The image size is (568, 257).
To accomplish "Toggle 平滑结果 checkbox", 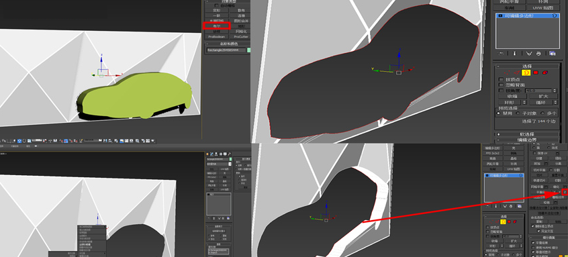I will pyautogui.click(x=533, y=243).
